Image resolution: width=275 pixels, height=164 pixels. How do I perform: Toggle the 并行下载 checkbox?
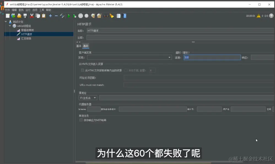coord(126,70)
